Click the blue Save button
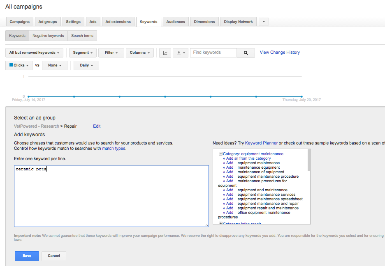Image resolution: width=385 pixels, height=266 pixels. pos(27,256)
